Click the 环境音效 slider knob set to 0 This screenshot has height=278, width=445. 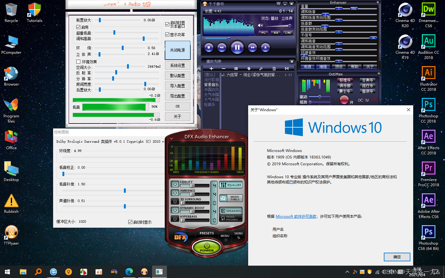[304, 55]
